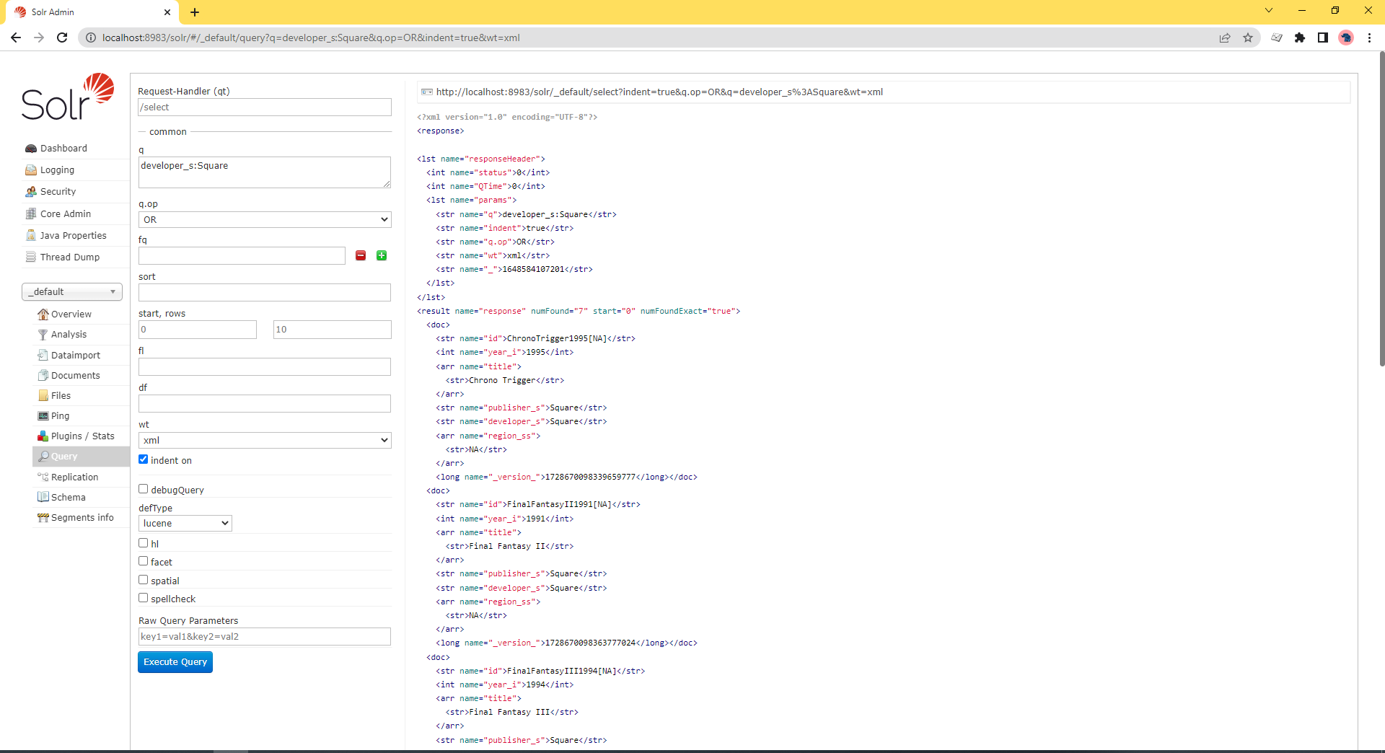Open the Dashboard icon in sidebar

click(x=31, y=149)
